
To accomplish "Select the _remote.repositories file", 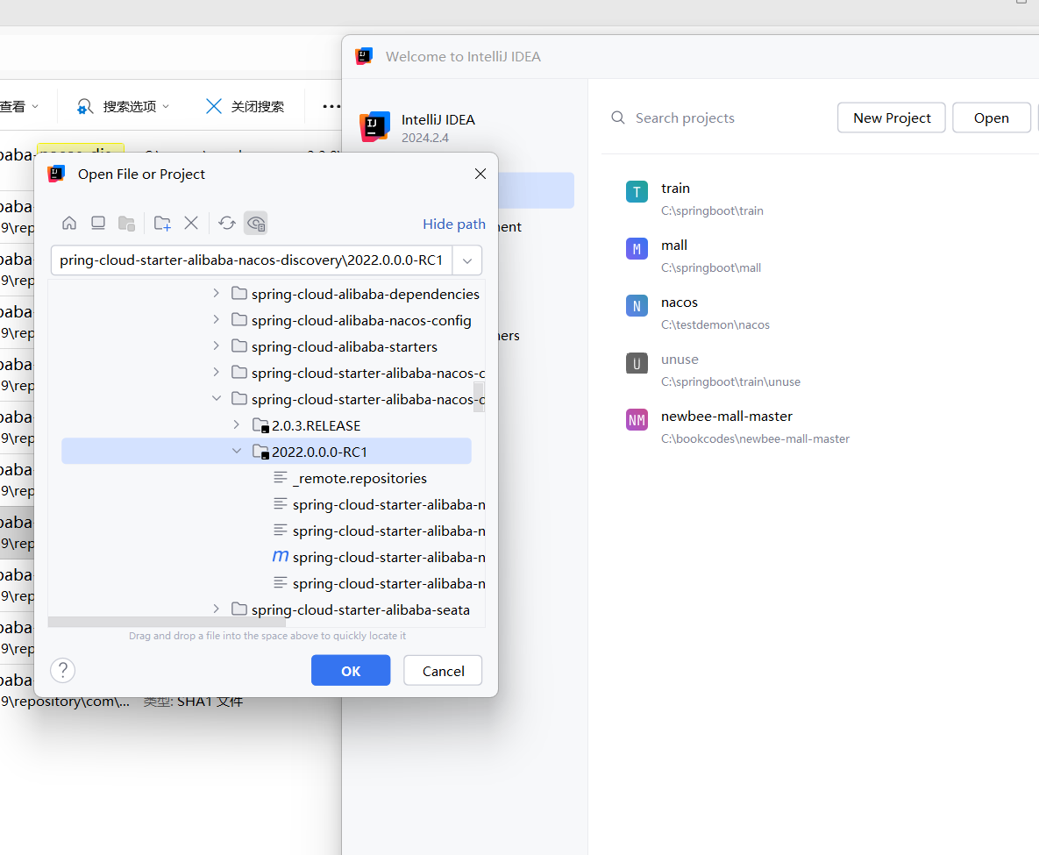I will pos(267,478).
